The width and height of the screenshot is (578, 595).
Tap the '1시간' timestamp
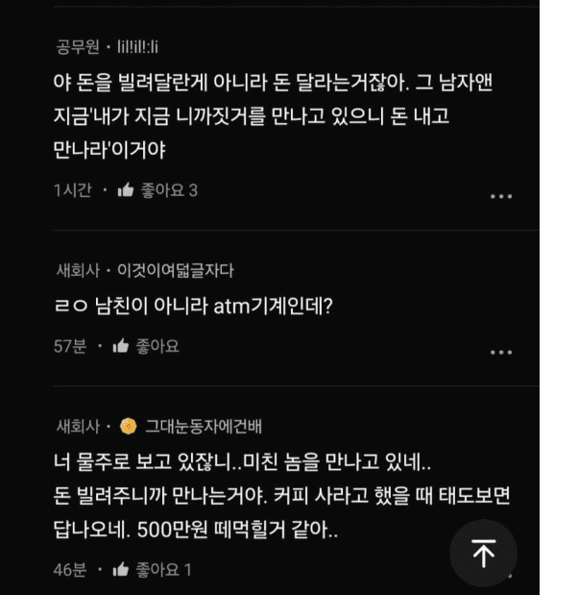73,190
